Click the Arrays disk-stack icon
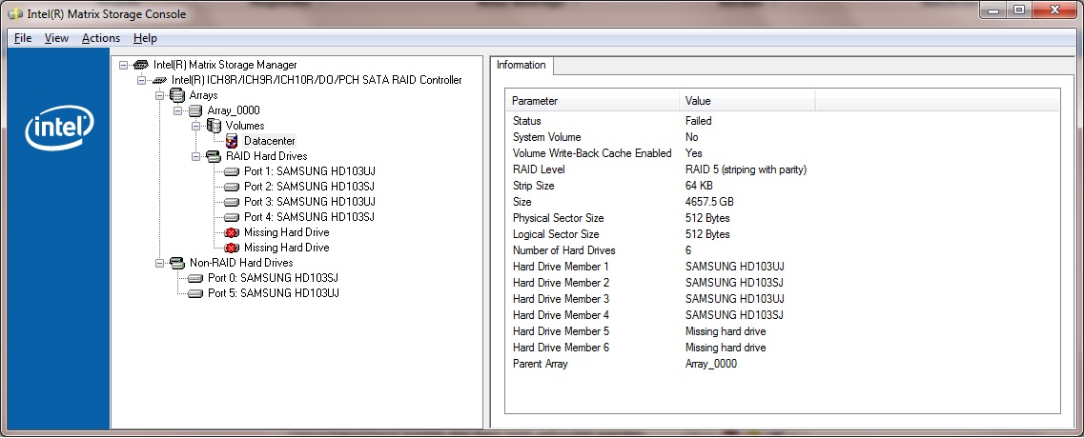This screenshot has width=1084, height=438. (x=177, y=95)
